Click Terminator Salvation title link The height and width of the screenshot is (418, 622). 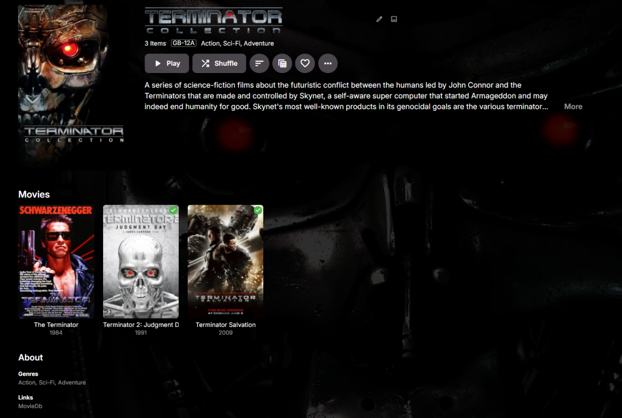point(225,325)
